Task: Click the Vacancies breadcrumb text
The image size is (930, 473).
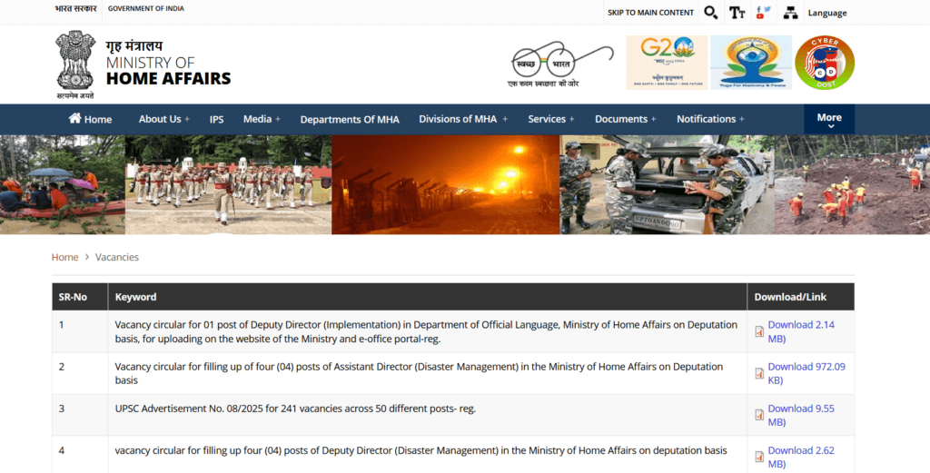Action: click(x=117, y=257)
